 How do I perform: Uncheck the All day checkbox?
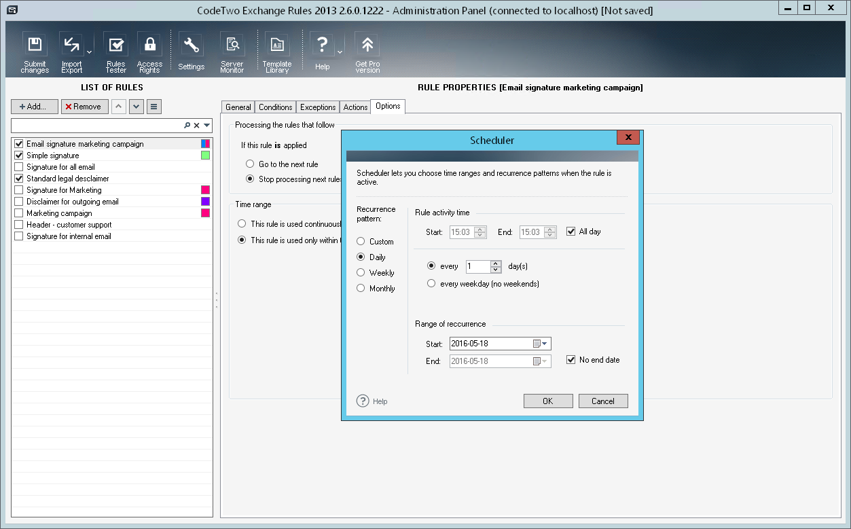(x=571, y=232)
